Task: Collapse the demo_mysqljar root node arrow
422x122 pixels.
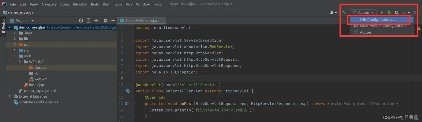Action: [10, 27]
